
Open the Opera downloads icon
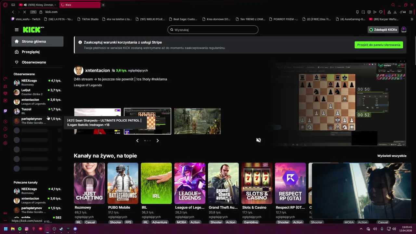[x=395, y=12]
